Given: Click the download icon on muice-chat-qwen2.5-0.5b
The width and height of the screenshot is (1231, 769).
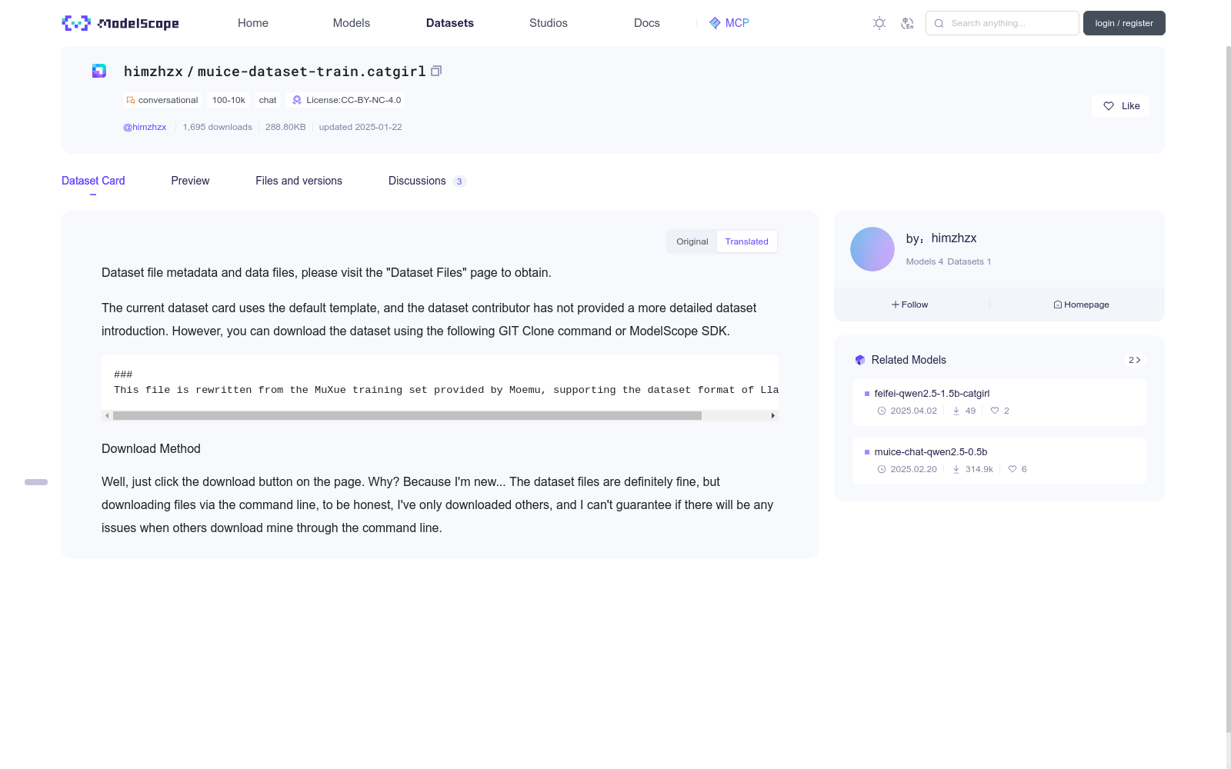Looking at the screenshot, I should (956, 469).
